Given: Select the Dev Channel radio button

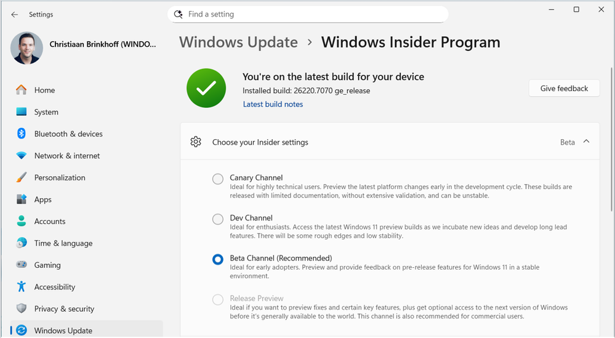Looking at the screenshot, I should [218, 219].
